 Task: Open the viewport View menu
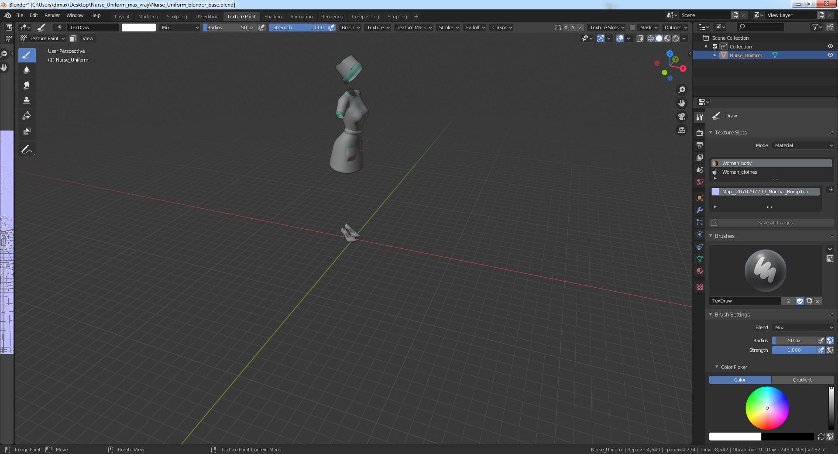point(88,38)
